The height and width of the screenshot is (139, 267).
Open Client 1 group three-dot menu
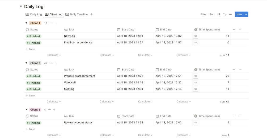51,23
